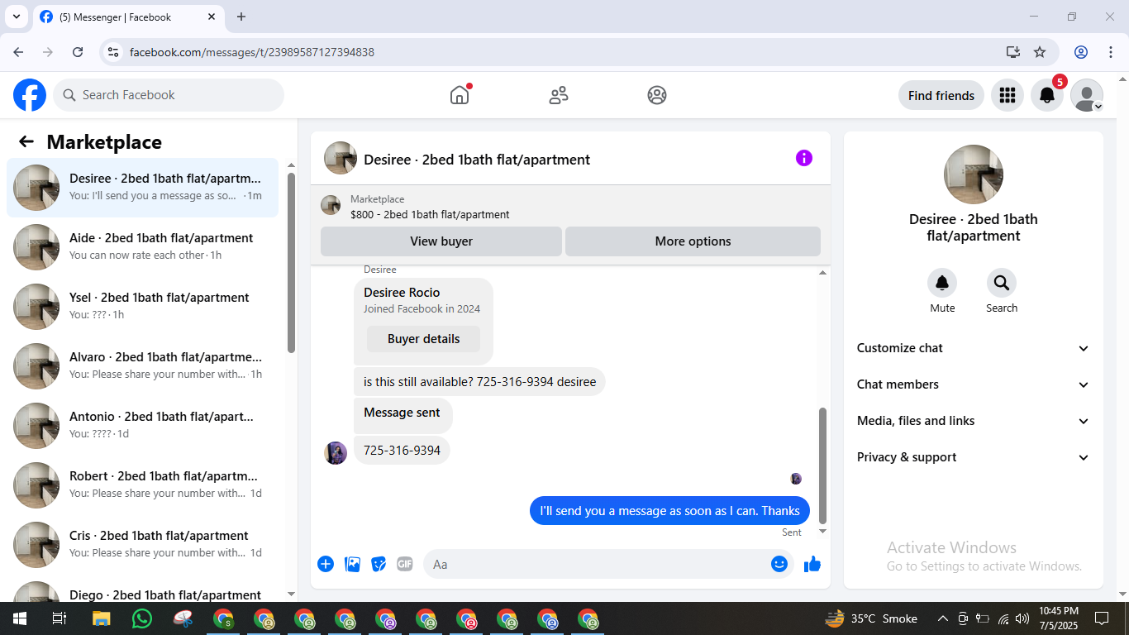Open the notifications bell with 5 badge
The width and height of the screenshot is (1129, 635).
point(1047,95)
